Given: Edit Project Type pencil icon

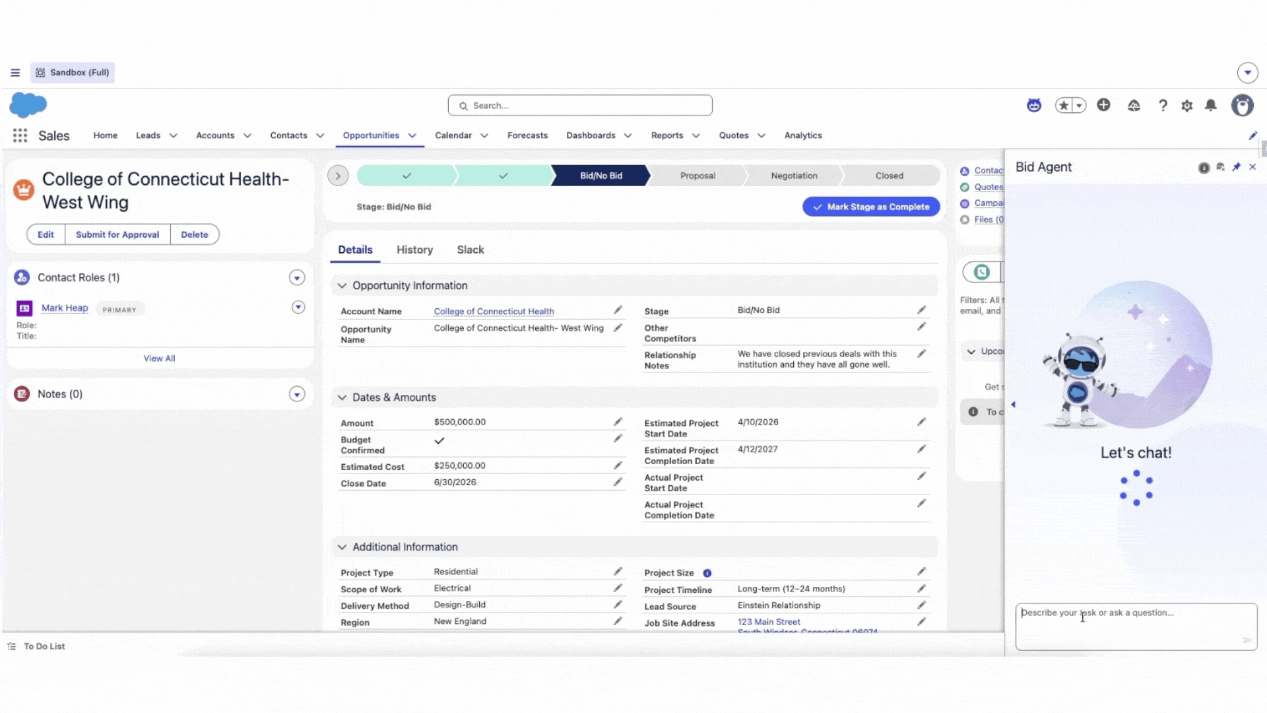Looking at the screenshot, I should point(618,572).
